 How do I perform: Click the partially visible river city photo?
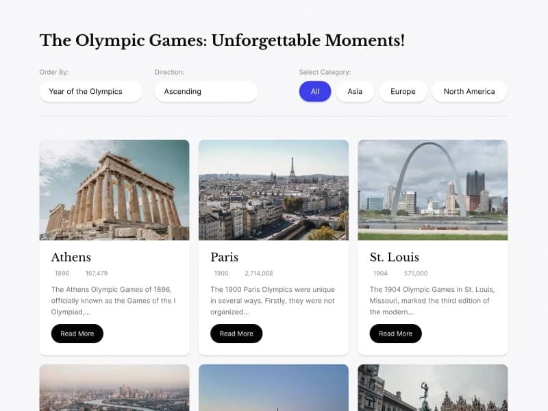coord(114,388)
